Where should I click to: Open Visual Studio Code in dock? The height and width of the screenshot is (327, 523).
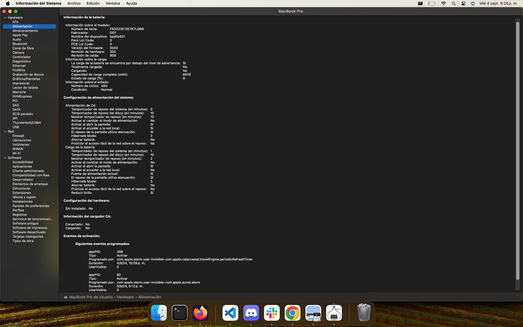230,313
